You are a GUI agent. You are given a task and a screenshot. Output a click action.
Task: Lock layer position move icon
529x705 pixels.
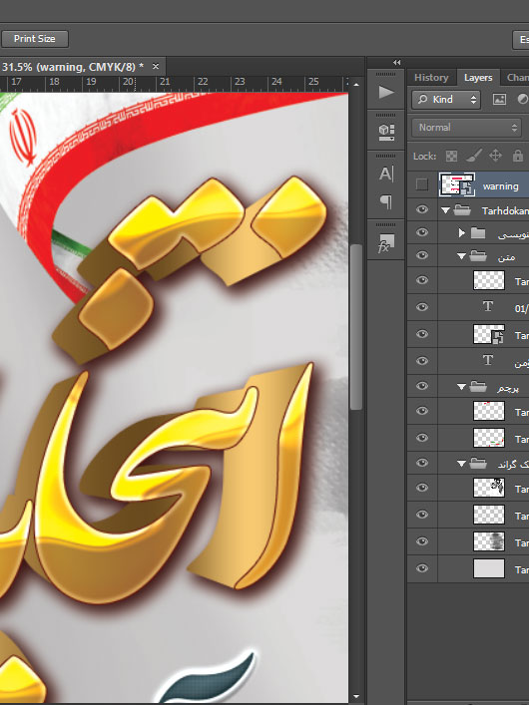[x=495, y=156]
